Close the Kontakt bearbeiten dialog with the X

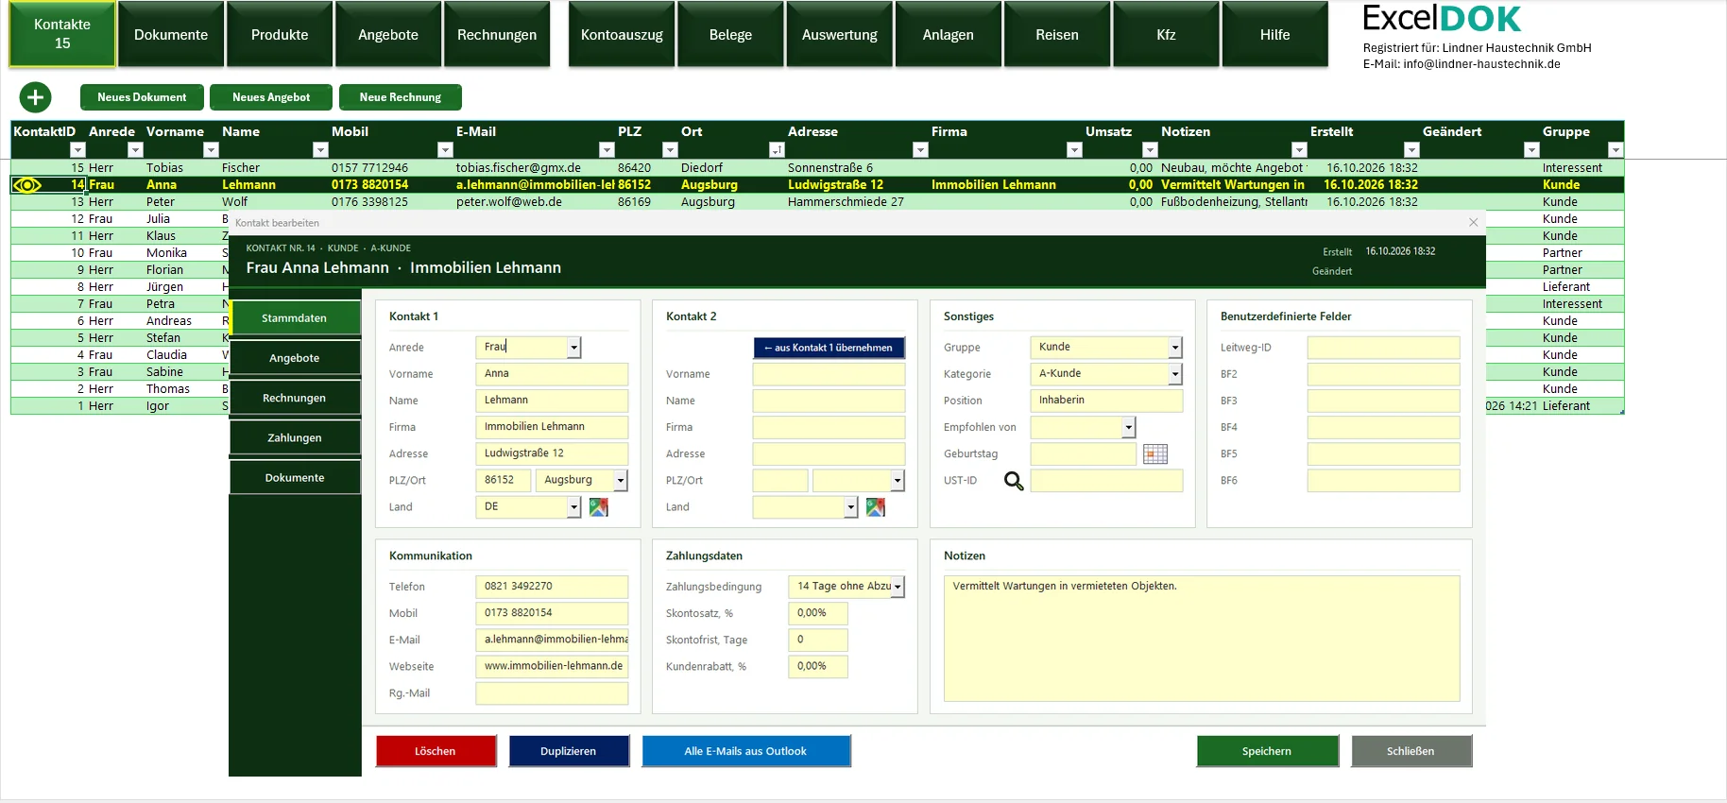click(x=1473, y=222)
